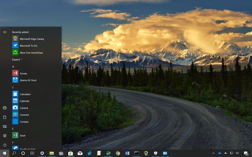This screenshot has height=157, width=252.
Task: Open Settings gear in Start menu rail
Action: coord(5,136)
